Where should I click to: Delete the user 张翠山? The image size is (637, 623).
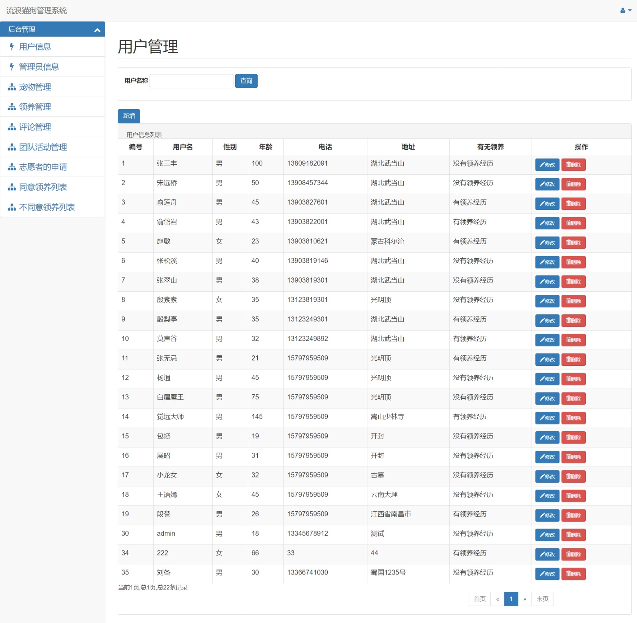[573, 282]
